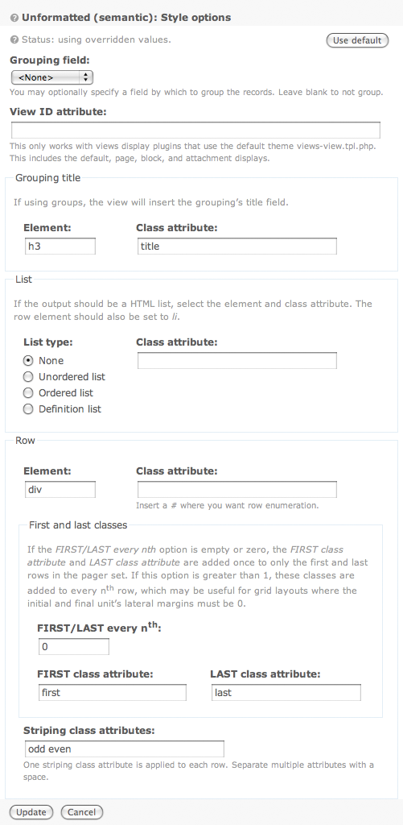Viewport: 403px width, 825px height.
Task: Focus the Striping class attributes field
Action: pyautogui.click(x=125, y=748)
